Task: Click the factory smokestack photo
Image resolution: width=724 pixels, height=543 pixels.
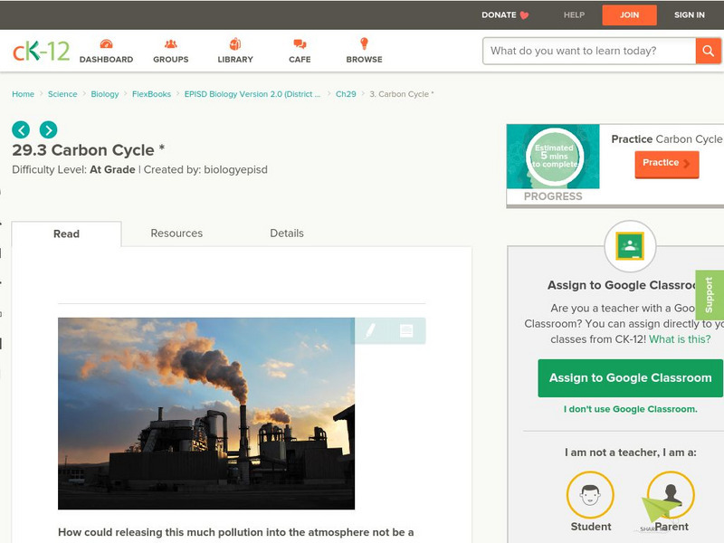Action: 206,414
